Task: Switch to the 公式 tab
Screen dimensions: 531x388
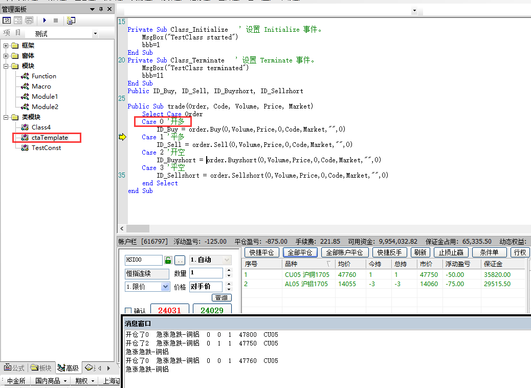Action: [14, 368]
